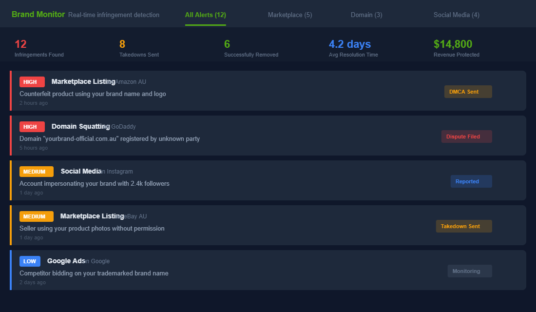536x312 pixels.
Task: Click the DMCA Sent status button
Action: [x=468, y=91]
